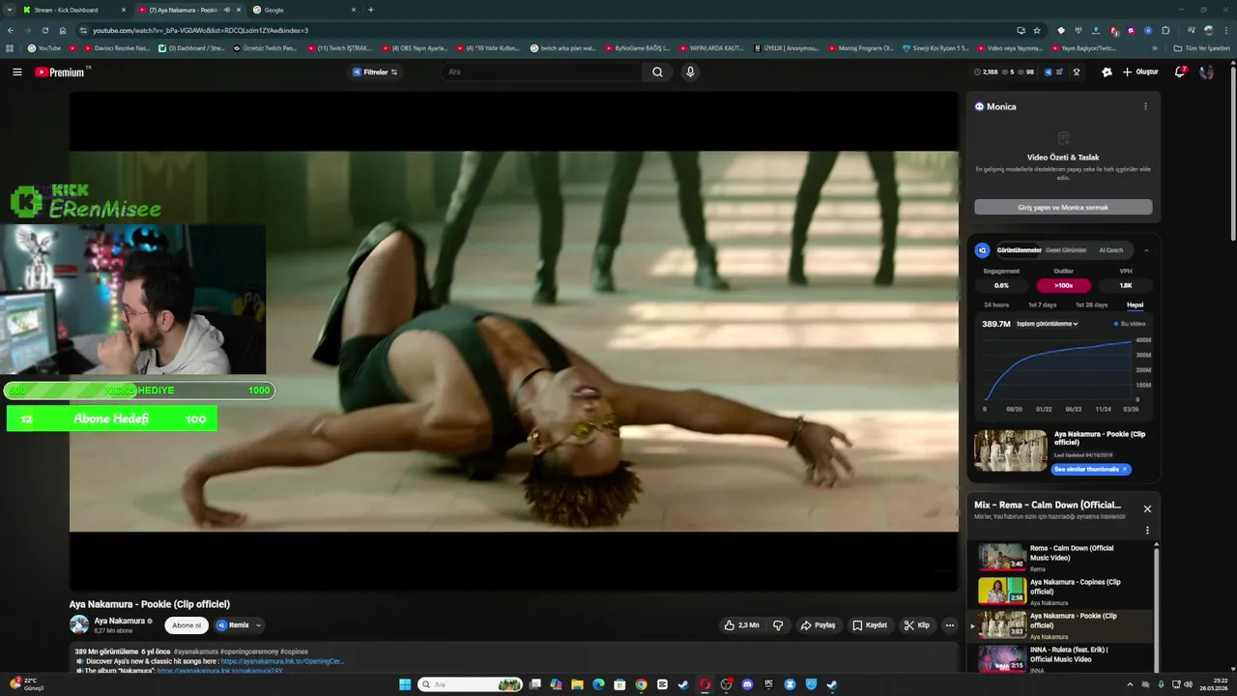The width and height of the screenshot is (1237, 696).
Task: Click the magnifier search button in YouTube
Action: point(657,72)
